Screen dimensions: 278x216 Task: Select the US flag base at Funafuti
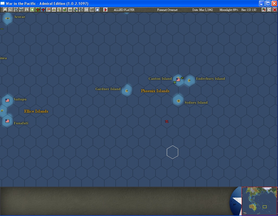pyautogui.click(x=7, y=121)
